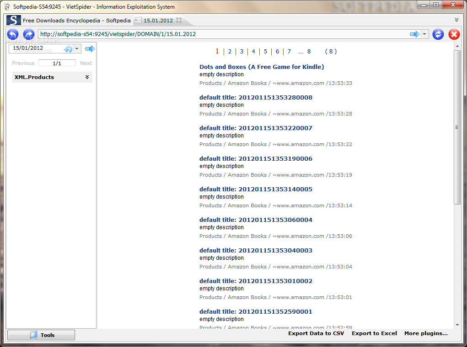This screenshot has height=347, width=467.
Task: Click the scrollbar up arrow
Action: tap(457, 46)
